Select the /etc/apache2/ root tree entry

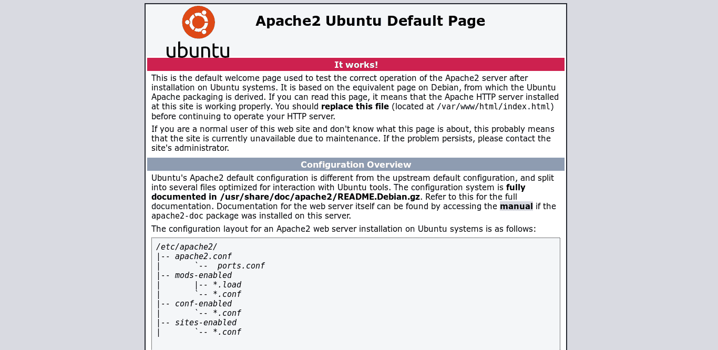pos(187,246)
